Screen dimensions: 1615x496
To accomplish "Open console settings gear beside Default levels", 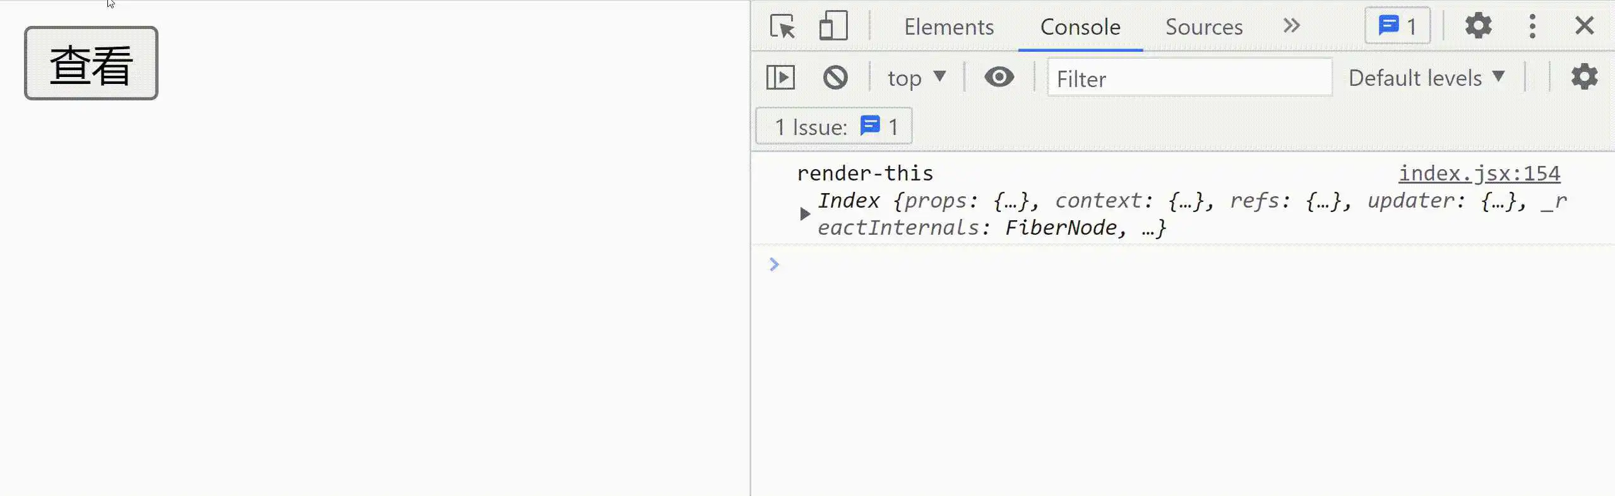I will (x=1584, y=77).
